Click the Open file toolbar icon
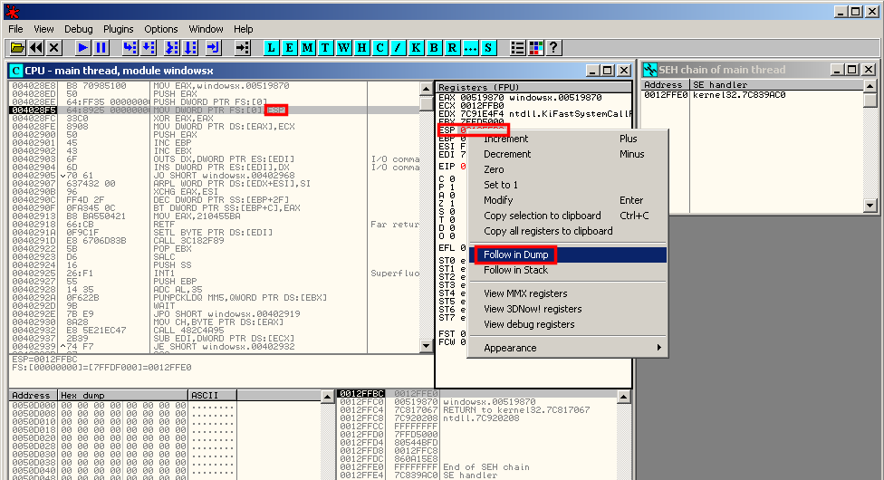 [18, 47]
